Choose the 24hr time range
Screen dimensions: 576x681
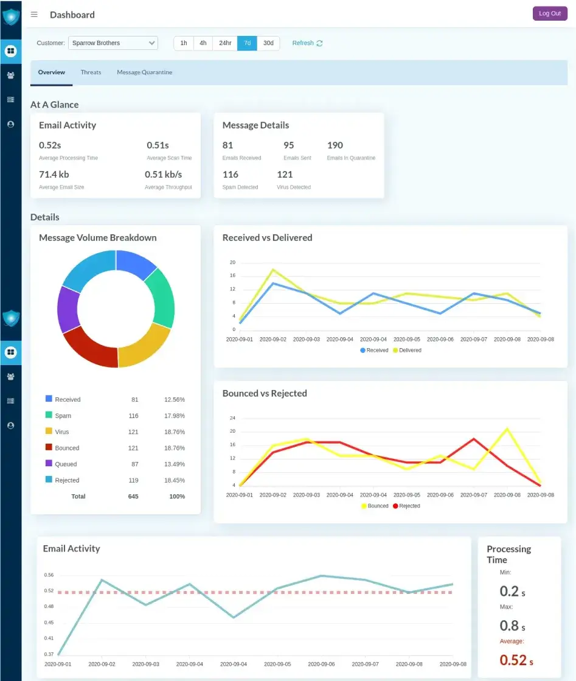click(x=225, y=43)
